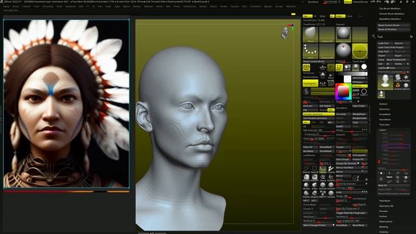Click Reset All Brushes
The height and width of the screenshot is (234, 416).
[393, 29]
